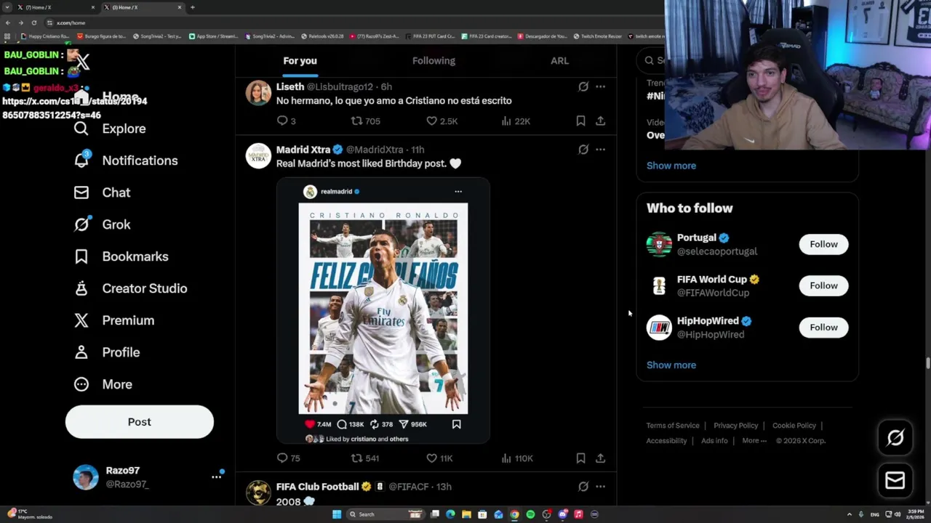
Task: Open Grok icon on FIFA Club Football post
Action: click(x=583, y=486)
